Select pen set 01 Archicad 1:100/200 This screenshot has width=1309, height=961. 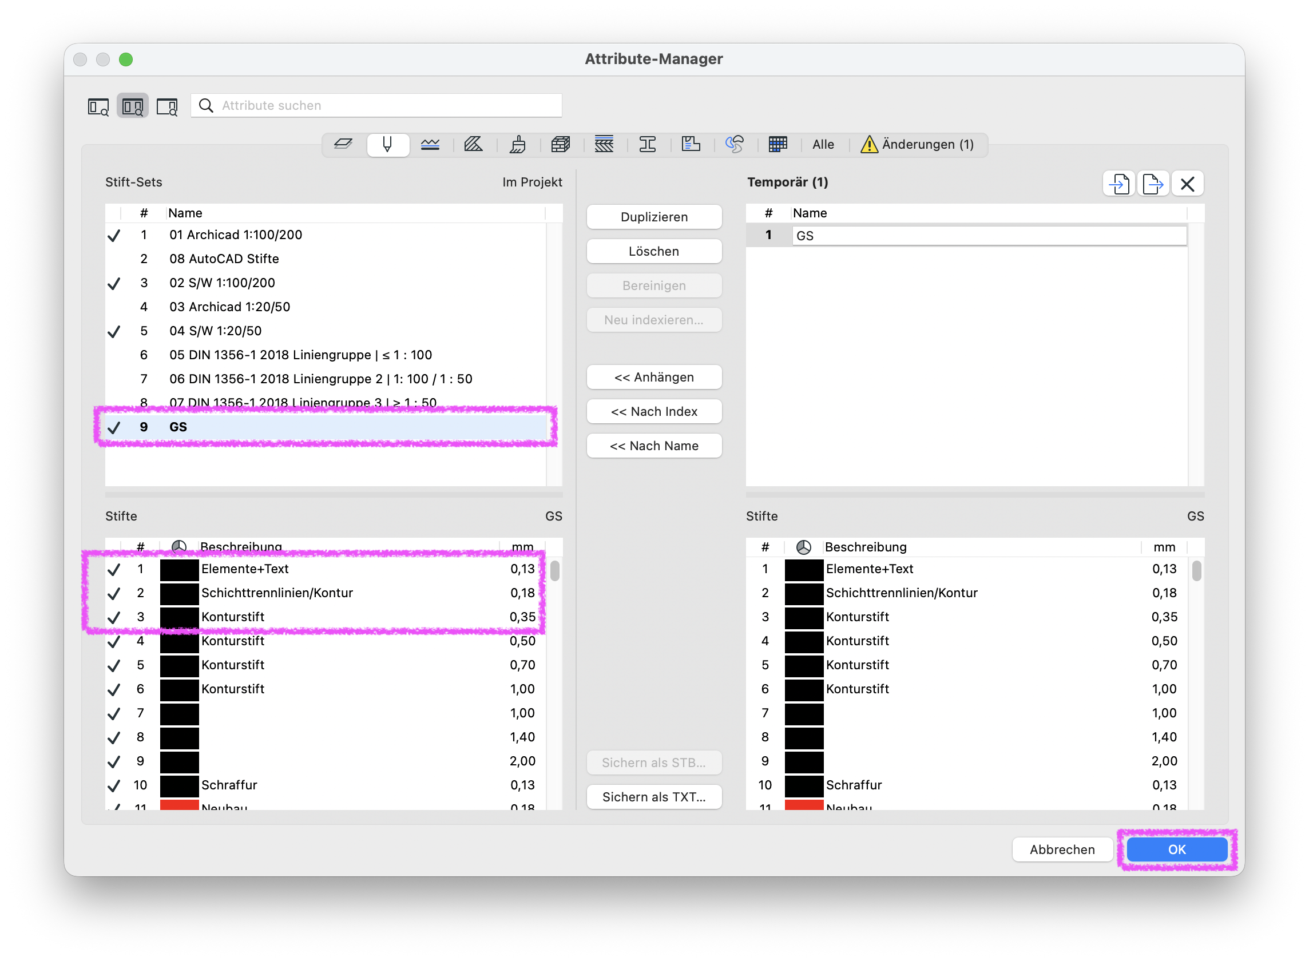tap(326, 235)
